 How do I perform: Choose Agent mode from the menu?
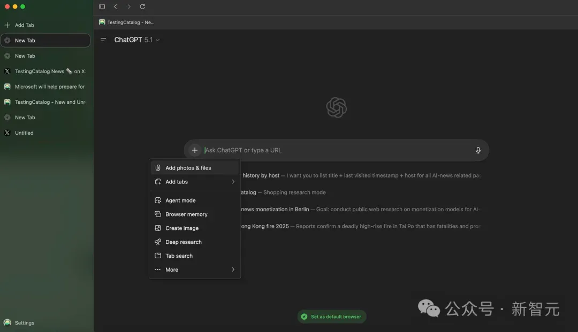click(195, 200)
